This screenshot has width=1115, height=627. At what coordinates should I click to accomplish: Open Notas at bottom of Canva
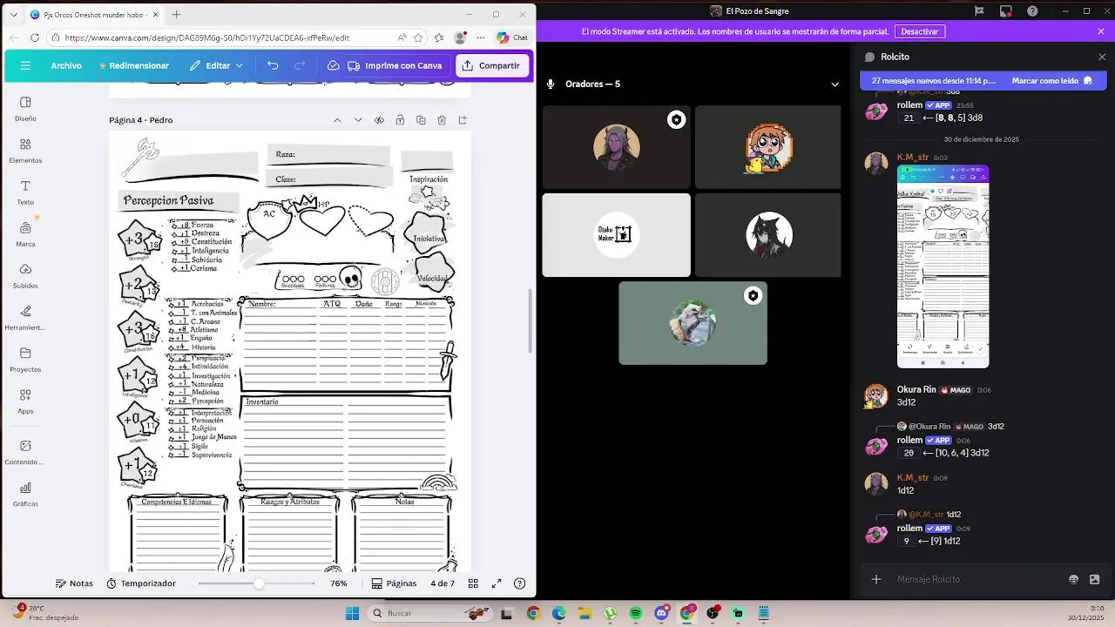click(x=74, y=583)
